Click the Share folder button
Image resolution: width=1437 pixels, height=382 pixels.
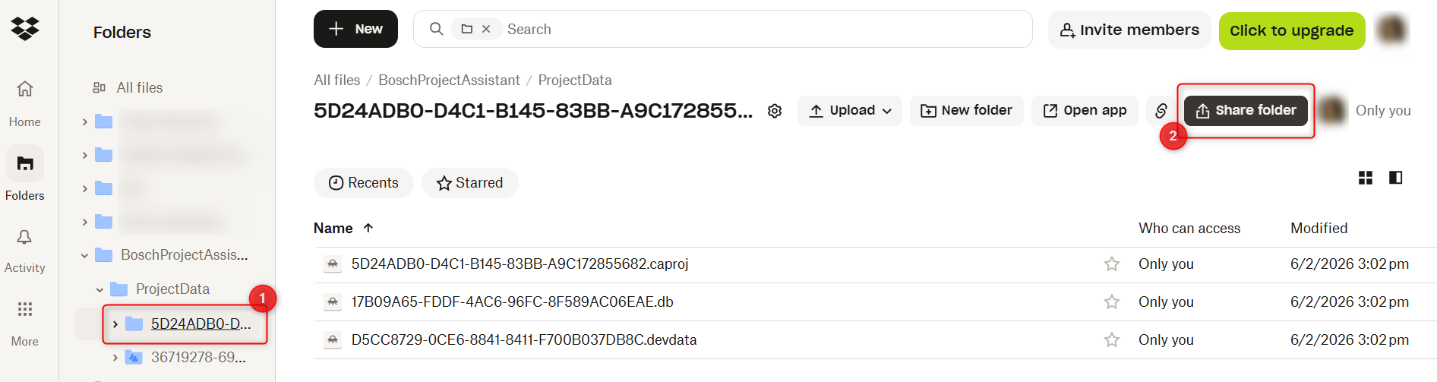click(x=1246, y=111)
